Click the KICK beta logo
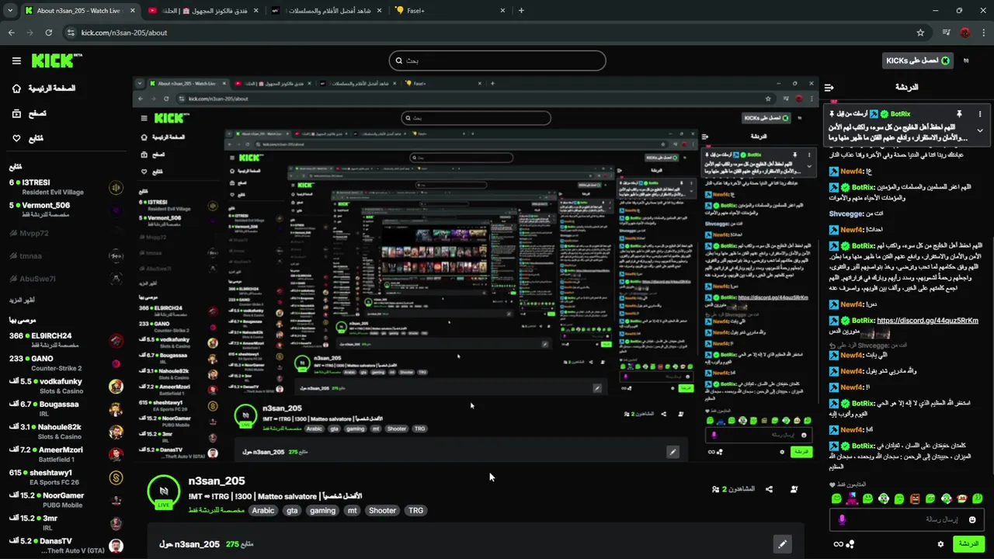Screen dimensions: 994x559 point(57,61)
